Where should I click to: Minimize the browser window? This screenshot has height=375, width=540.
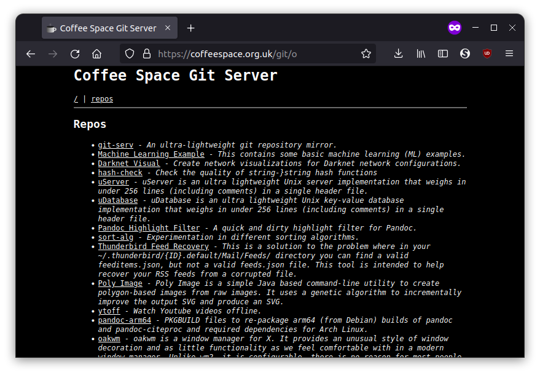point(475,28)
